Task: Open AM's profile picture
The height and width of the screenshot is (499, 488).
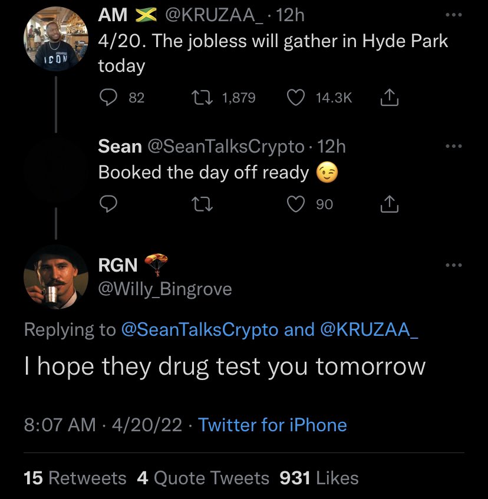Action: (56, 39)
